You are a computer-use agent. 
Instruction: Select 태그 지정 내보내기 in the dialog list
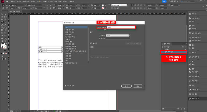(x=71, y=63)
